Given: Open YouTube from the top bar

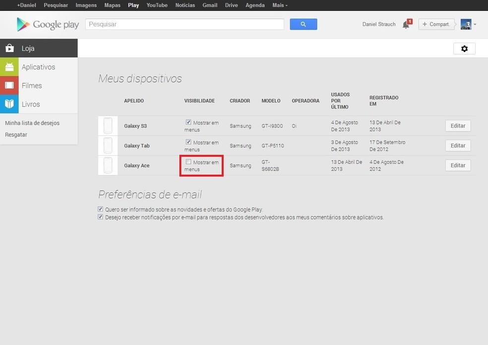Looking at the screenshot, I should 157,5.
